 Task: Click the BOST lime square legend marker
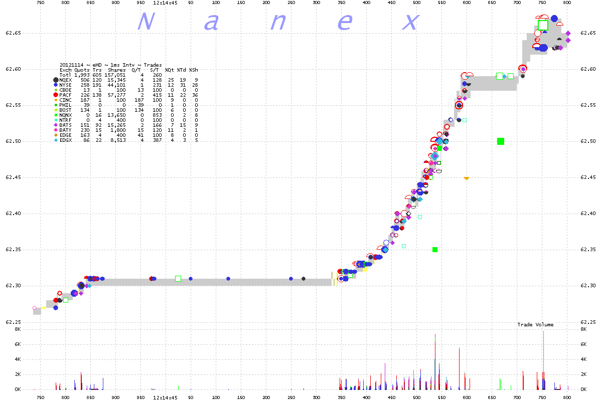(55, 110)
